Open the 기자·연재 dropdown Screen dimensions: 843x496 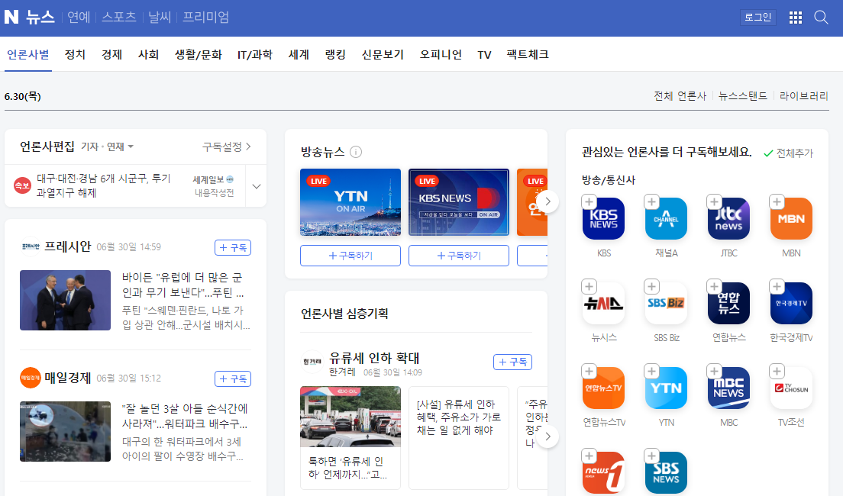[108, 147]
